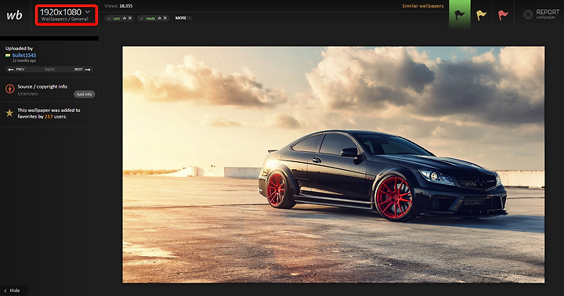The width and height of the screenshot is (564, 296).
Task: Open the 'roads' tag
Action: click(150, 18)
